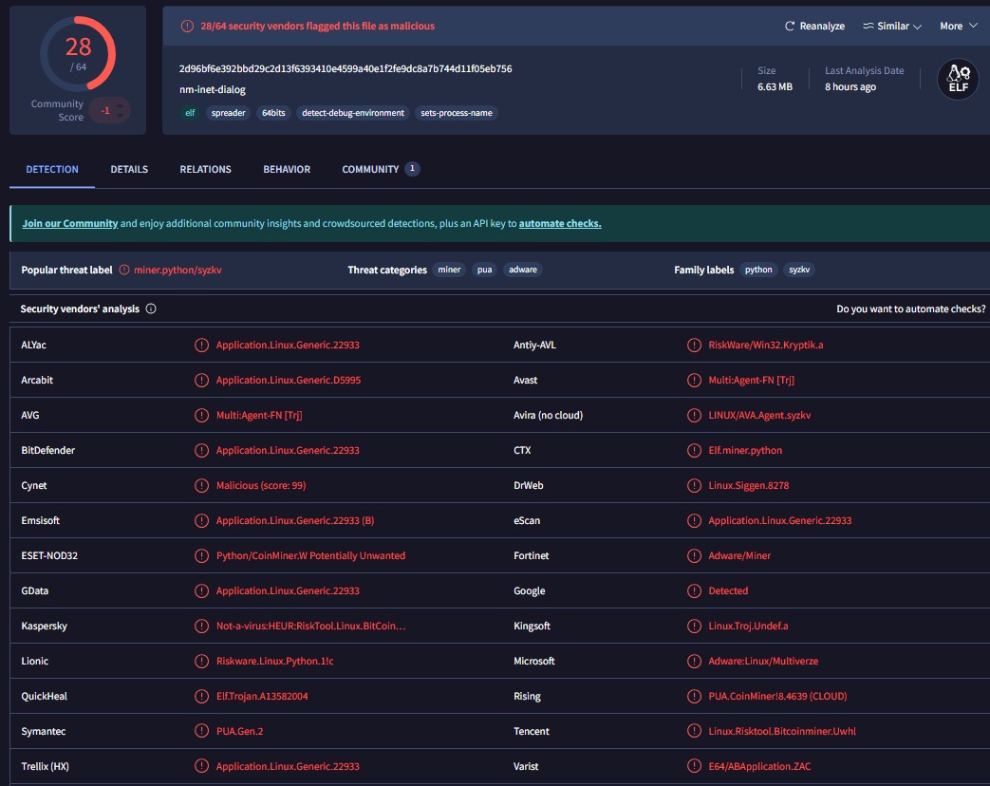Click the 64bits tag
The height and width of the screenshot is (786, 990).
pos(273,113)
